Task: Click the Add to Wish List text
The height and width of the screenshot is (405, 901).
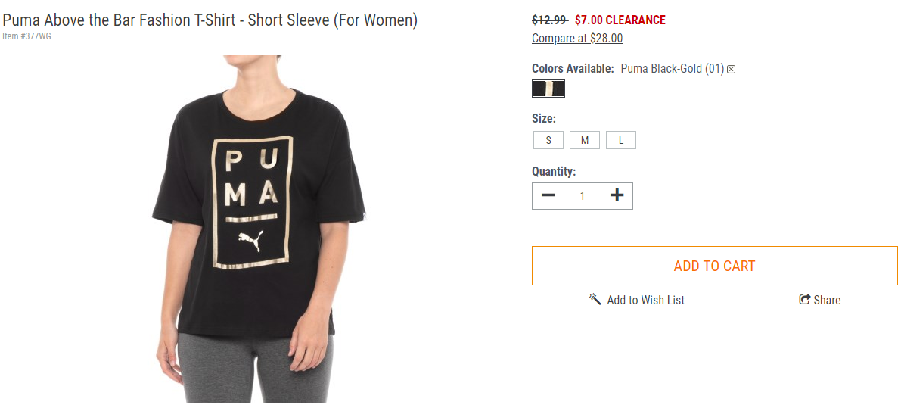Action: (646, 300)
